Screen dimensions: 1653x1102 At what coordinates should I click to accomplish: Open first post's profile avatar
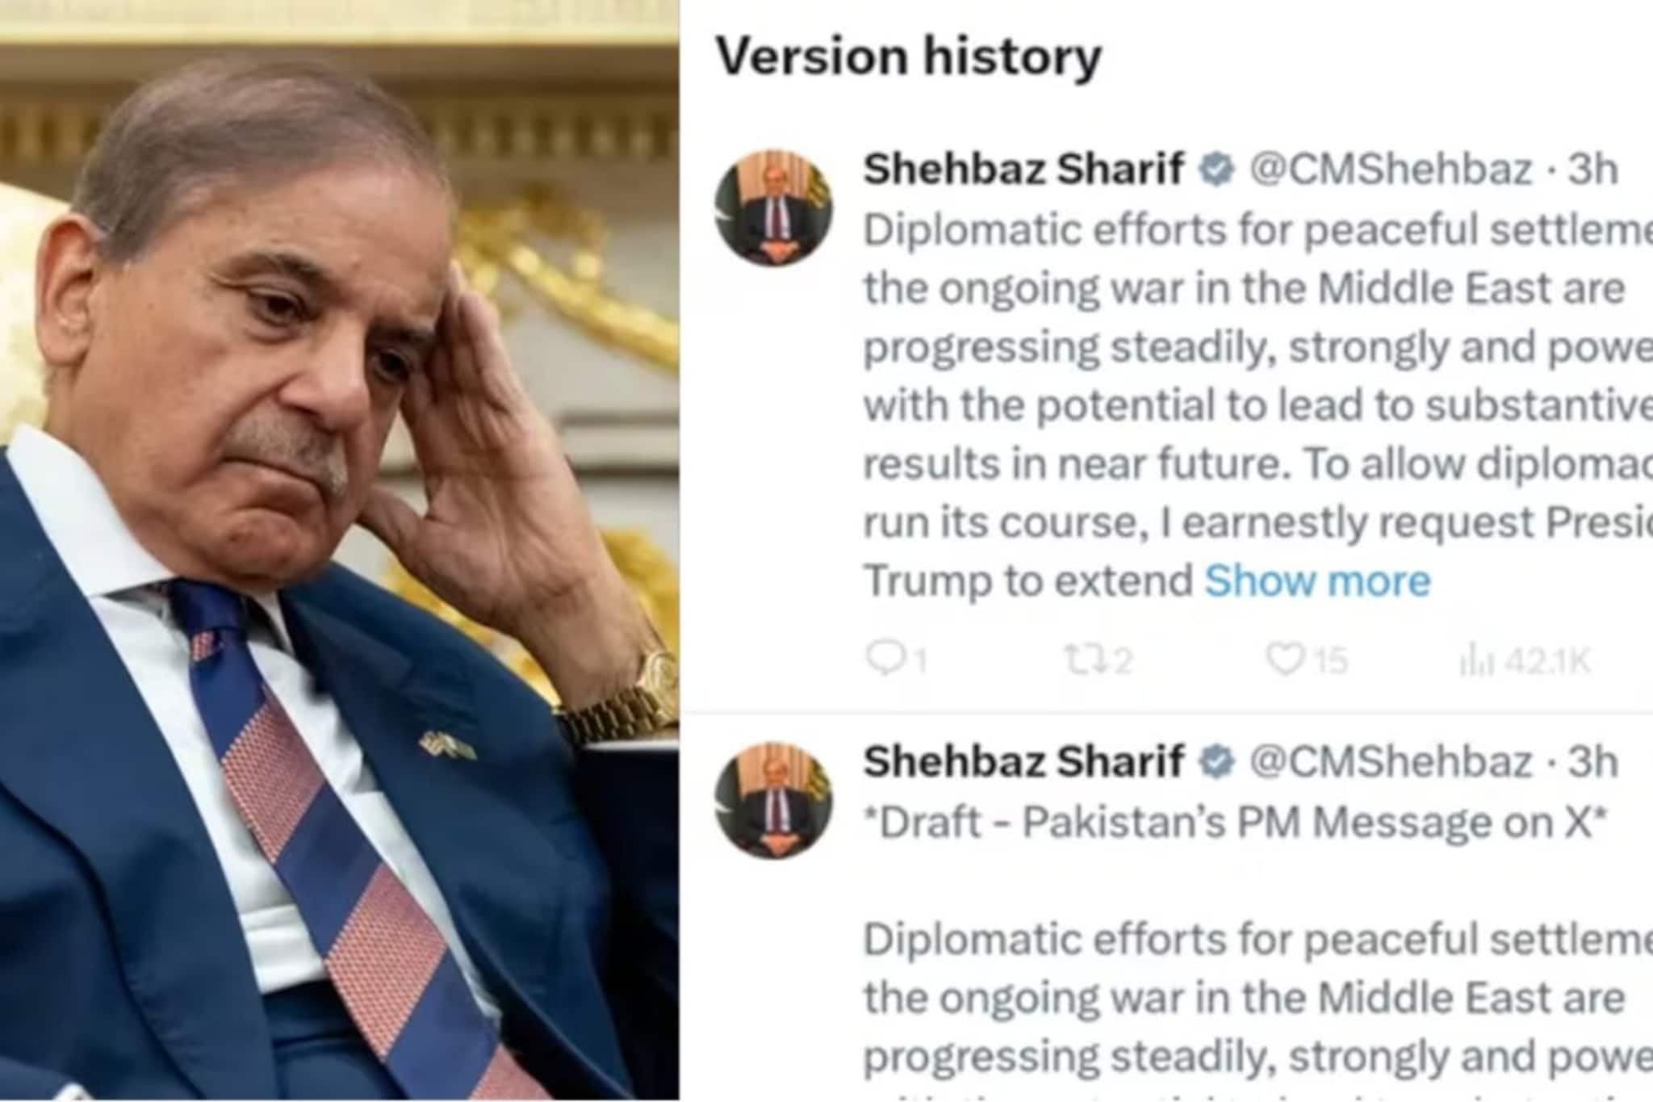coord(774,208)
